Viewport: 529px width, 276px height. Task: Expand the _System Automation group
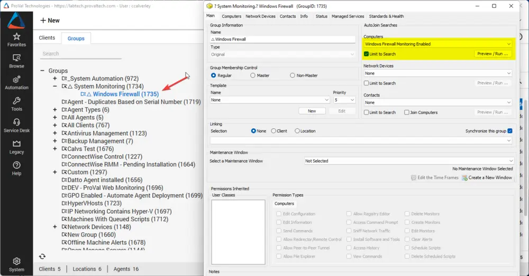(54, 79)
